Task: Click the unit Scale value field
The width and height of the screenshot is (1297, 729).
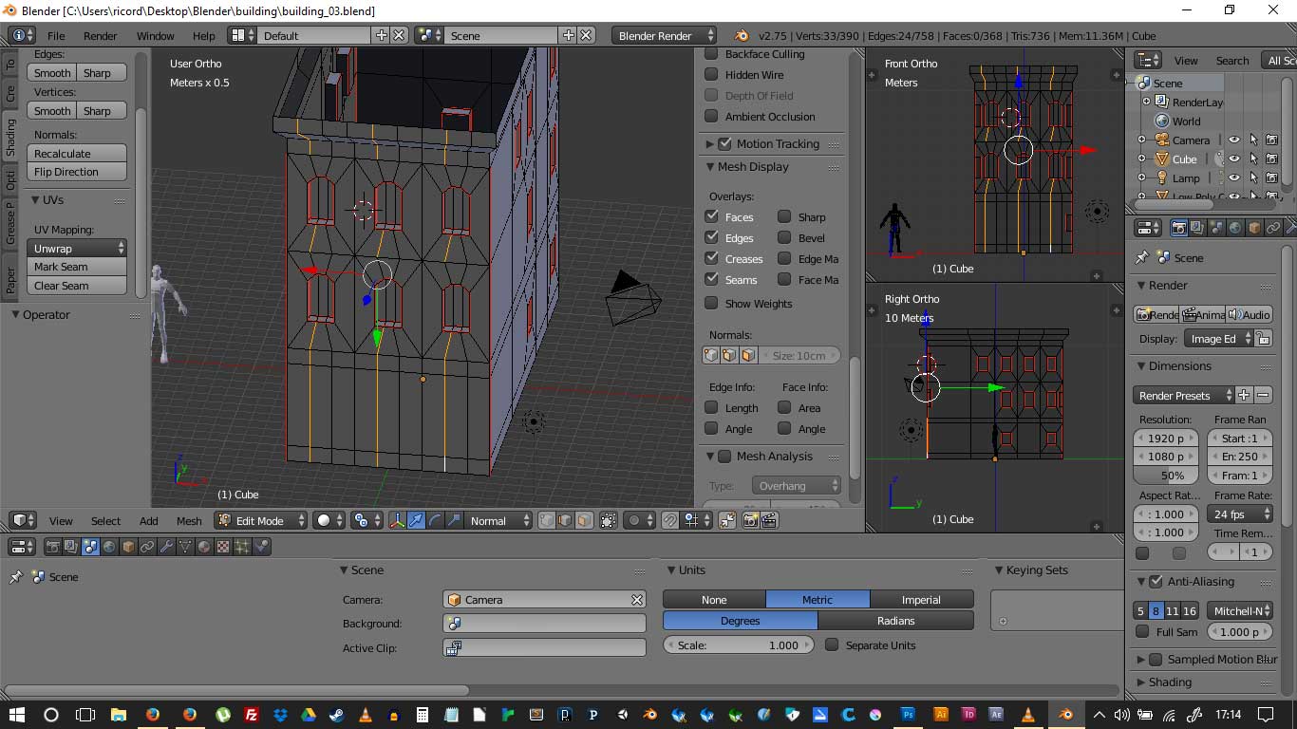Action: (739, 645)
